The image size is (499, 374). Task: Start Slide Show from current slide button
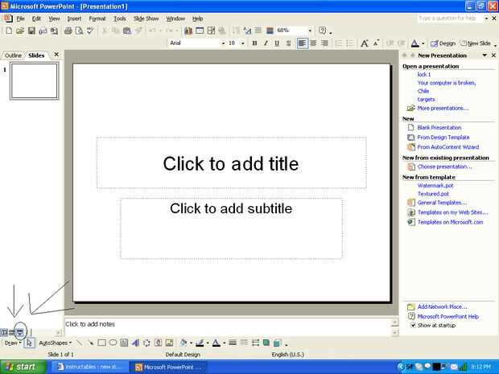click(x=20, y=333)
